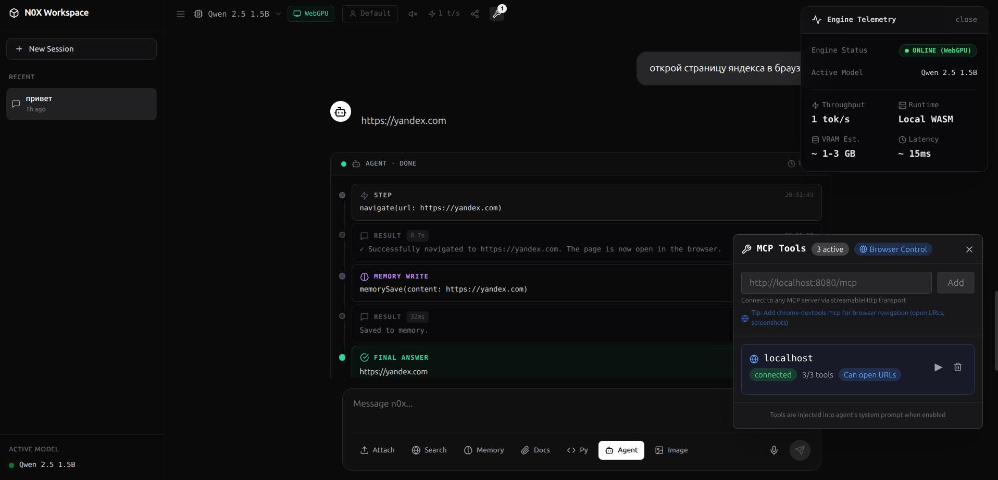This screenshot has height=480, width=998.
Task: Run the localhost server play button
Action: (938, 368)
